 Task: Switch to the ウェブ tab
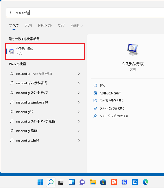pyautogui.click(x=61, y=25)
